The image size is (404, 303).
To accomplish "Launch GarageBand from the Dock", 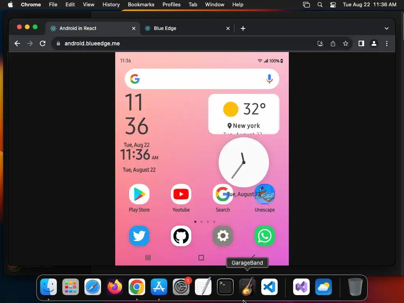I will 247,287.
